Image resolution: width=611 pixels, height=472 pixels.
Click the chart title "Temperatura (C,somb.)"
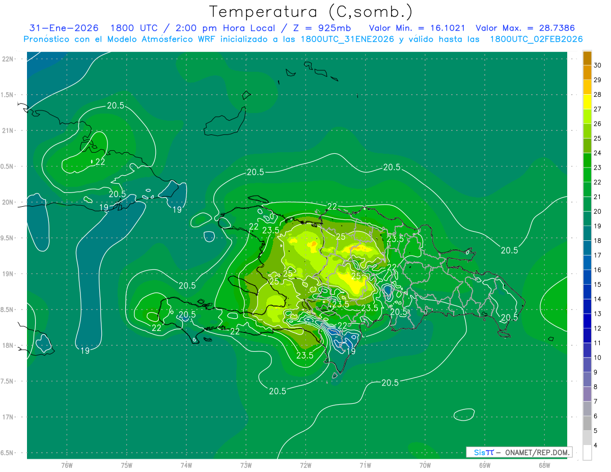pyautogui.click(x=311, y=11)
